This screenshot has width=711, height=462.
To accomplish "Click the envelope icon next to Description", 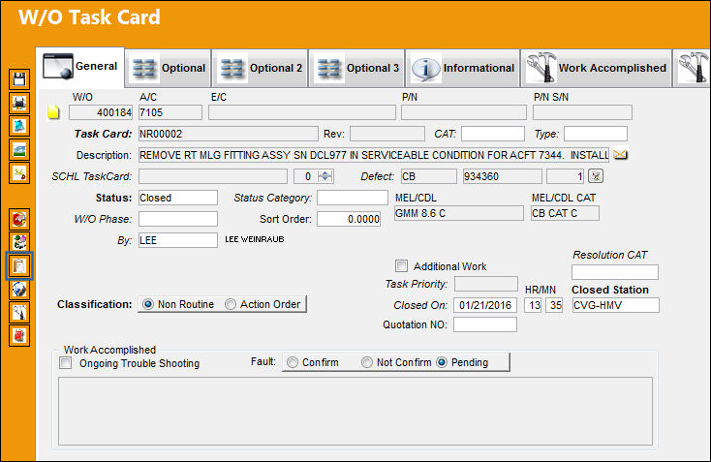I will [x=620, y=155].
